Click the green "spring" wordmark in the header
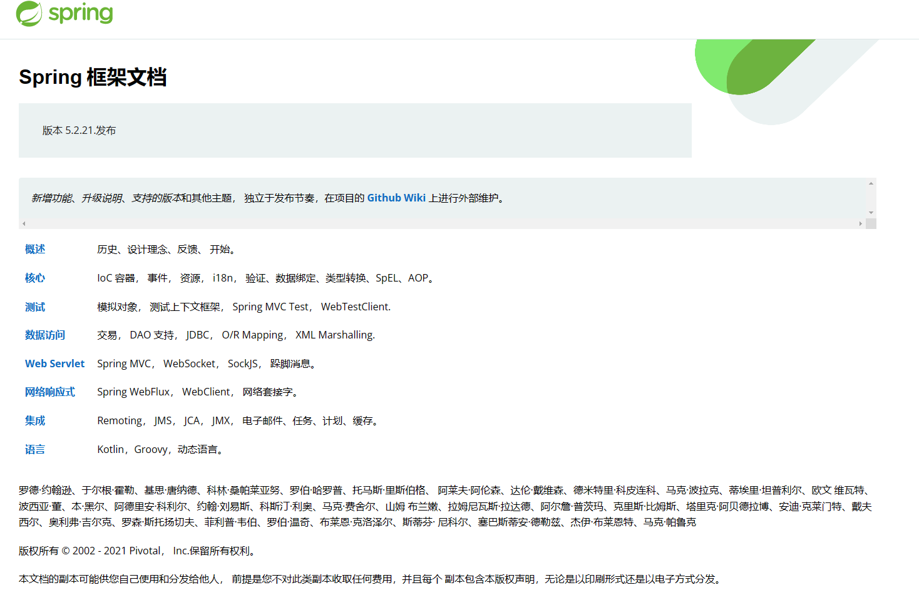 81,13
